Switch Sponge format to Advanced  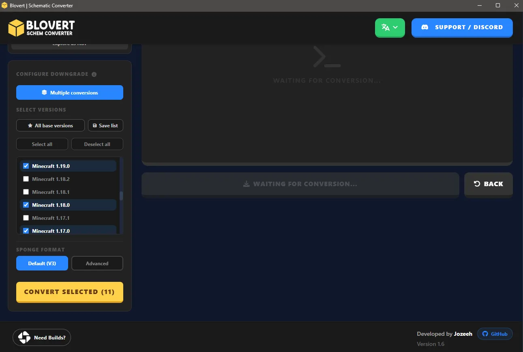(97, 263)
